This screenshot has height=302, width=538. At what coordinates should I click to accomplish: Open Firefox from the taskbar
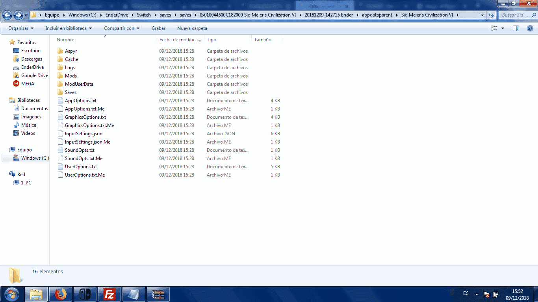click(61, 294)
